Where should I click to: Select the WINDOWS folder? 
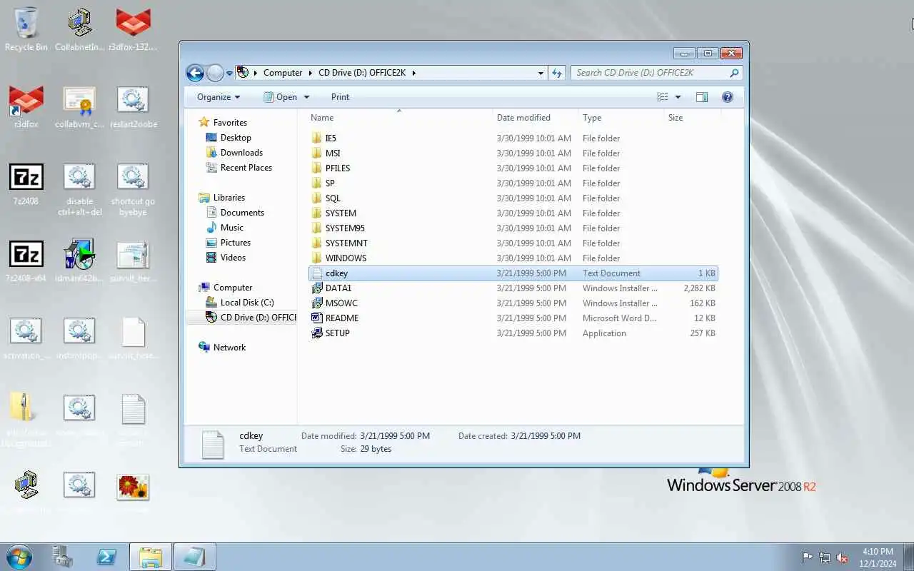513,258
